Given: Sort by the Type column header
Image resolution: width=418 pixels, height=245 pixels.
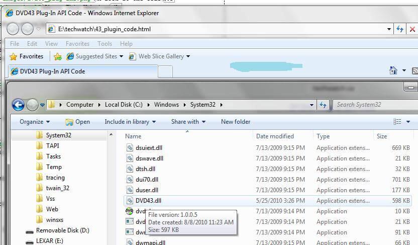Looking at the screenshot, I should click(323, 136).
